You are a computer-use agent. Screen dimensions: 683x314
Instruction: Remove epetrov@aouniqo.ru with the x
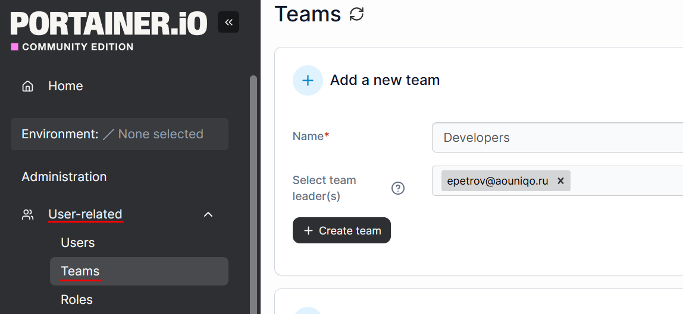click(560, 181)
